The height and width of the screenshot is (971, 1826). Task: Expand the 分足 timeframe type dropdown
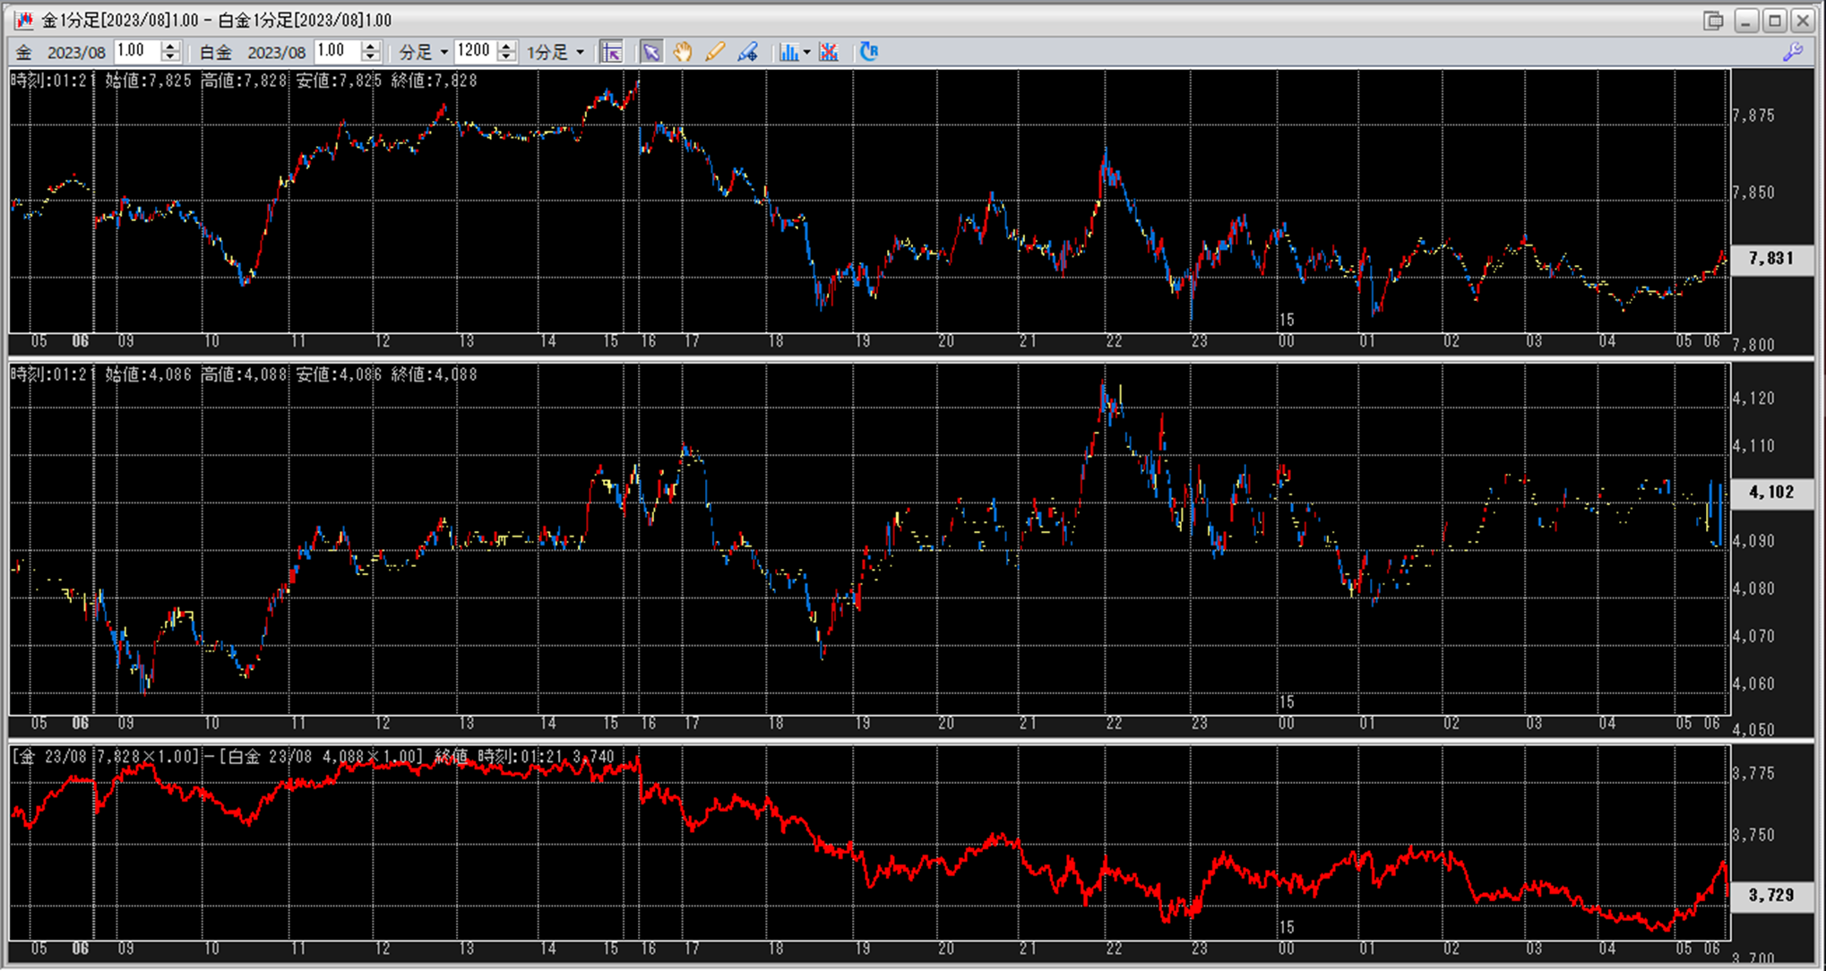(x=444, y=52)
